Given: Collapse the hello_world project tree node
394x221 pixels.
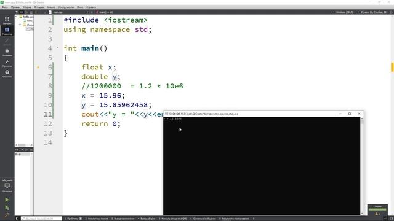Looking at the screenshot, I should pos(17,17).
